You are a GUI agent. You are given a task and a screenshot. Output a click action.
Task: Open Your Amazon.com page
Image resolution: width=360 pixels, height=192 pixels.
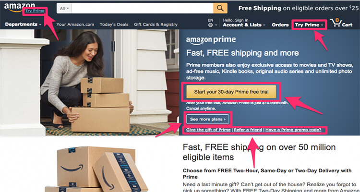coord(75,24)
